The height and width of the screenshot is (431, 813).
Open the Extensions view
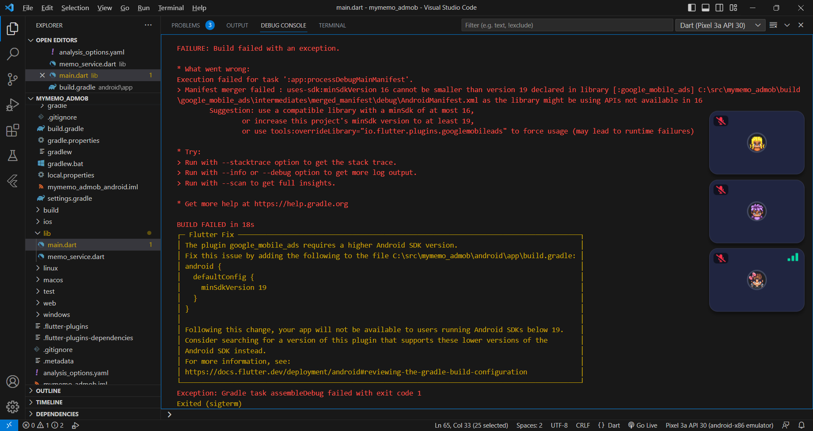point(13,130)
